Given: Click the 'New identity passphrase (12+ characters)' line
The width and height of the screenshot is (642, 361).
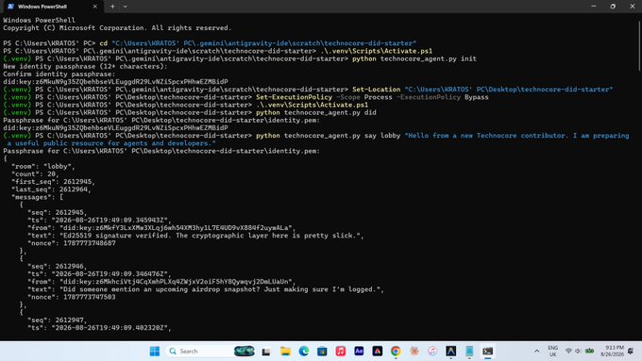Looking at the screenshot, I should tap(85, 67).
